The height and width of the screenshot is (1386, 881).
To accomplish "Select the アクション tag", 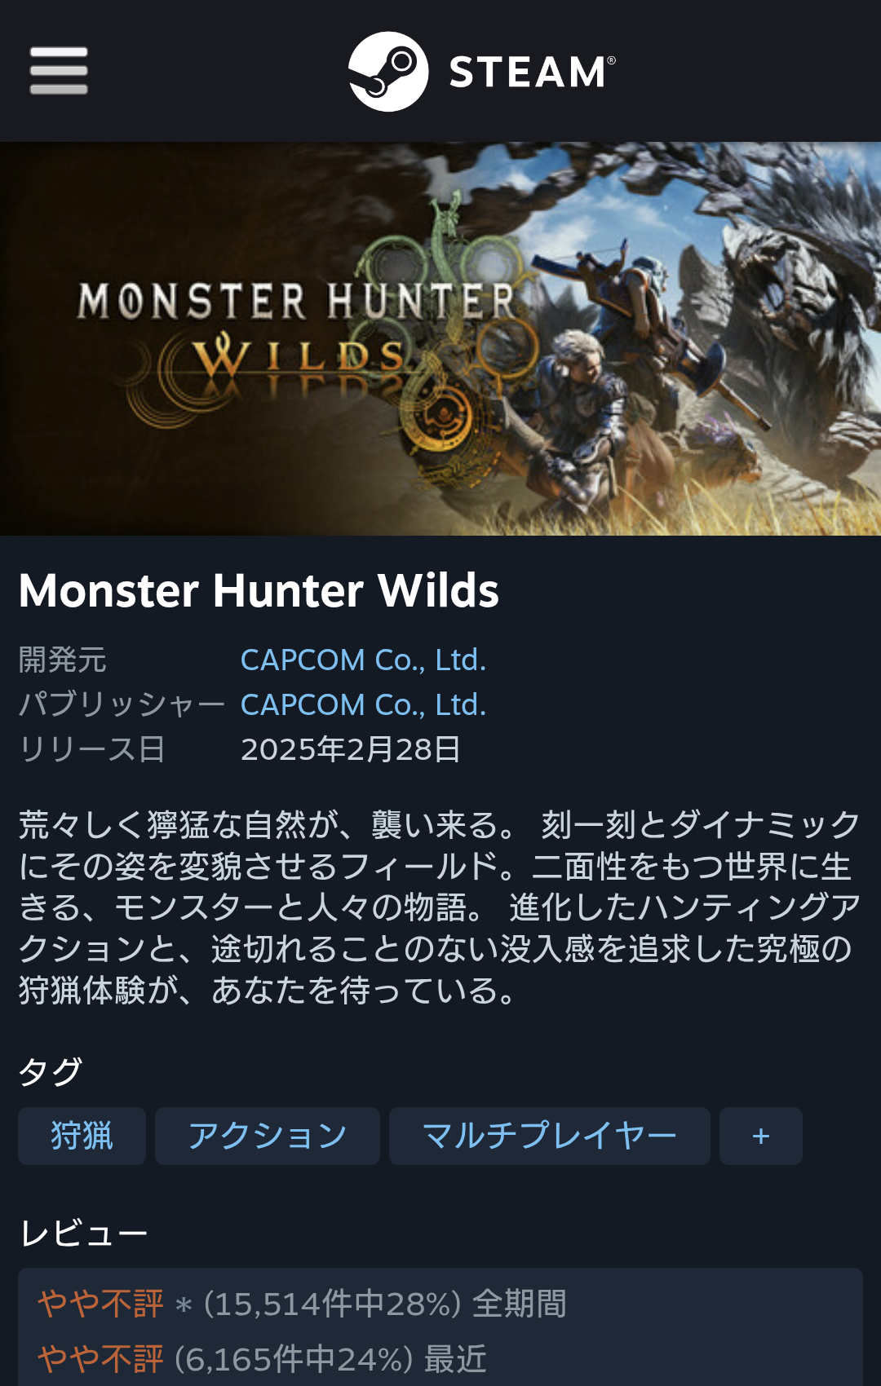I will [x=268, y=1136].
